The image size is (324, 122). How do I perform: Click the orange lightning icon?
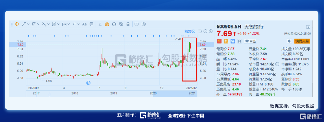[x=226, y=41]
